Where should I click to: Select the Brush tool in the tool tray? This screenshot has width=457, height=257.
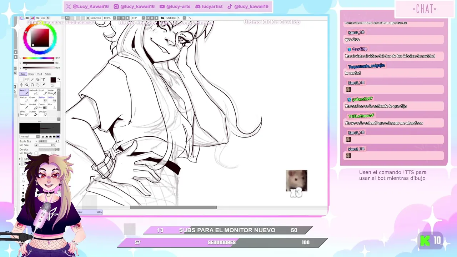[x=43, y=92]
